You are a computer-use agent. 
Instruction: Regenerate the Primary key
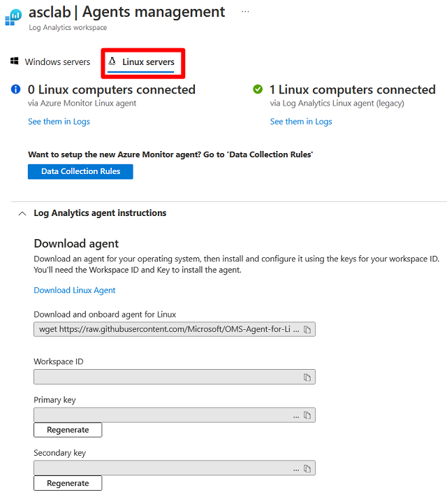[x=68, y=430]
